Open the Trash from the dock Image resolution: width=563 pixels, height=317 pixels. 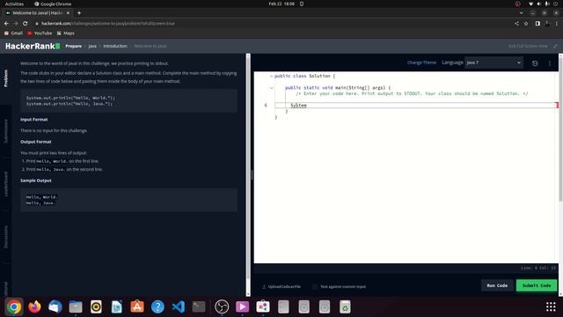345,306
